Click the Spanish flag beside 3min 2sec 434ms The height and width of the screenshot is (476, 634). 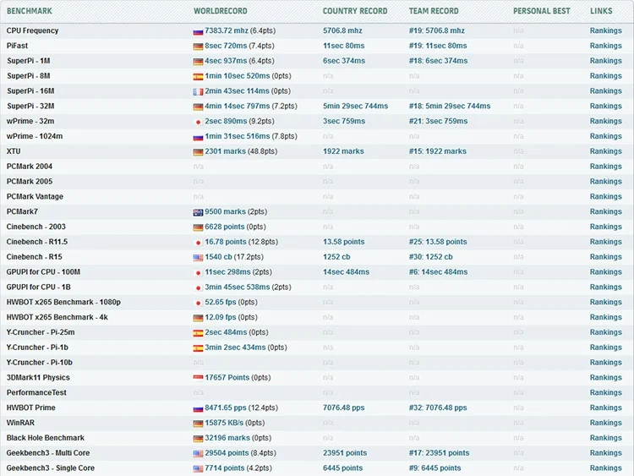[198, 348]
